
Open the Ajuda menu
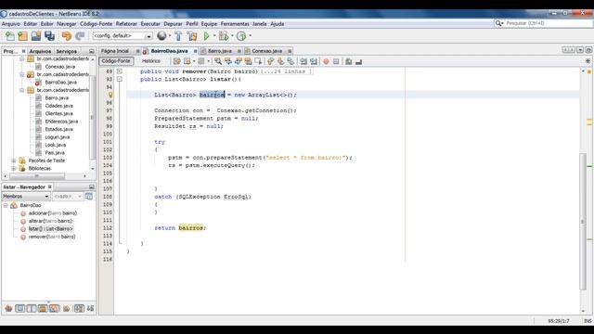point(278,24)
